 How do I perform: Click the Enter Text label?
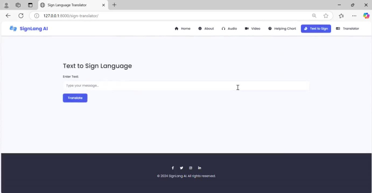point(71,76)
